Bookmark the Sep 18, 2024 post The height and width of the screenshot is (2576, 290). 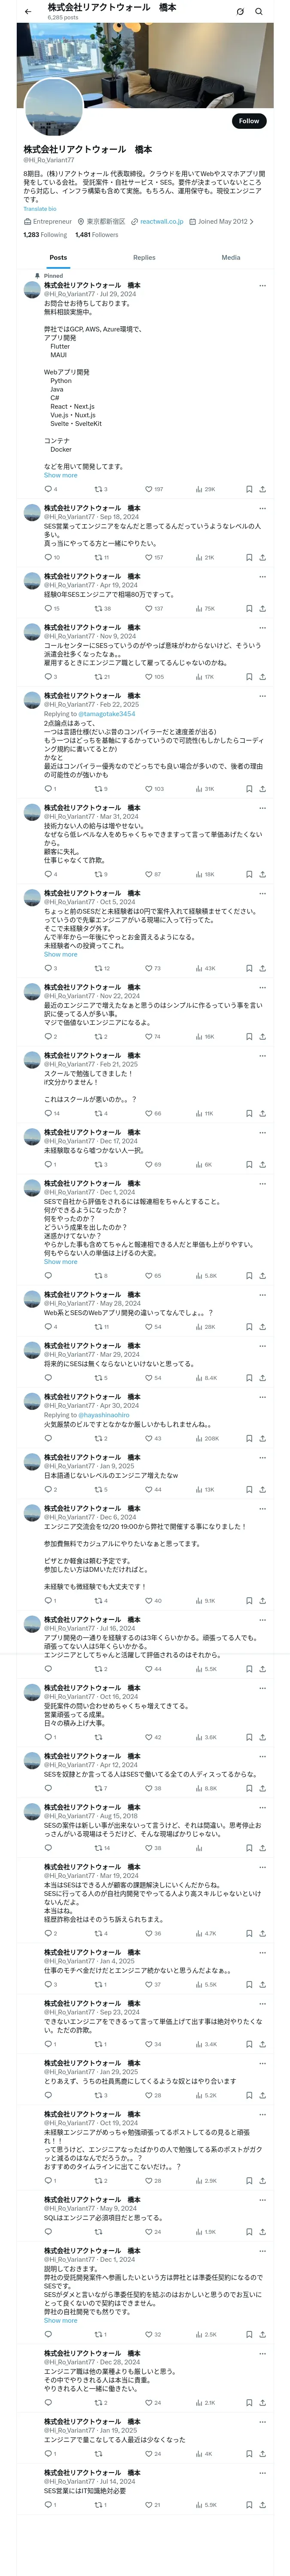click(249, 557)
